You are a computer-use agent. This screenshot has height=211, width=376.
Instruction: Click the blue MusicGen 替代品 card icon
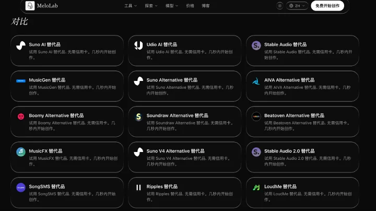21,81
